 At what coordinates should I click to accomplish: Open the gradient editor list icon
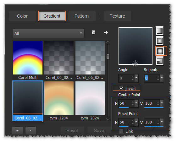(93, 32)
